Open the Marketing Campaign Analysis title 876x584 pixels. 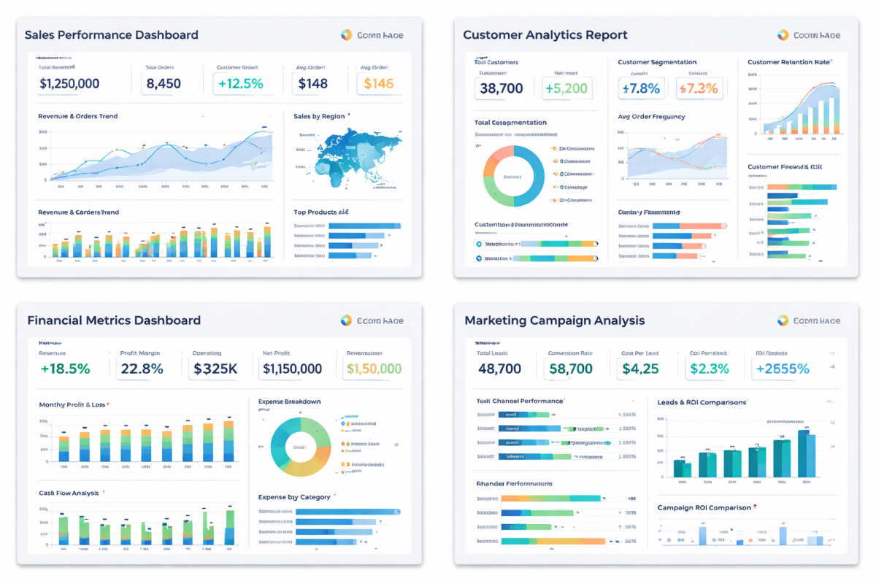pyautogui.click(x=554, y=320)
